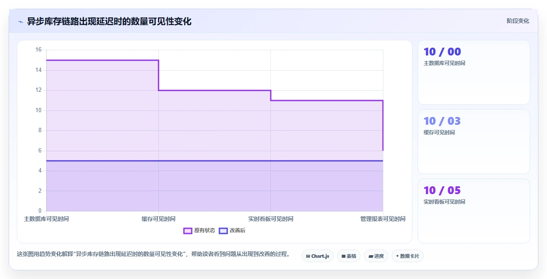Toggle the 改善后 legend series
Image resolution: width=547 pixels, height=279 pixels.
[x=232, y=230]
